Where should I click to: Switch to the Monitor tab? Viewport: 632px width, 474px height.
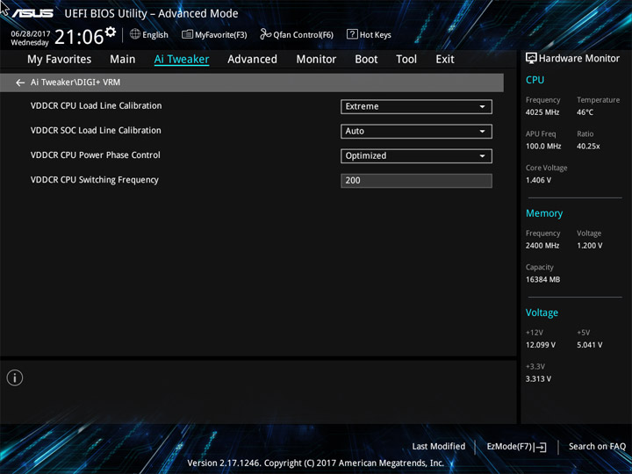coord(316,60)
